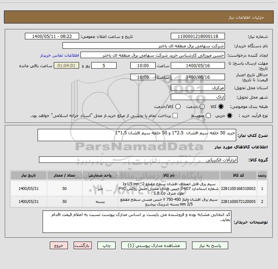Click the deadline time field 10:00
Image resolution: width=278 pixels, height=269 pixels.
tap(143, 65)
